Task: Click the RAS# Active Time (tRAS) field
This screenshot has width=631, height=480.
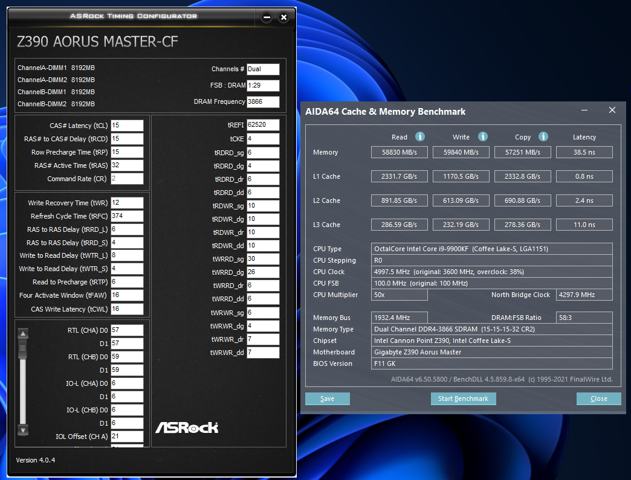Action: coord(127,165)
